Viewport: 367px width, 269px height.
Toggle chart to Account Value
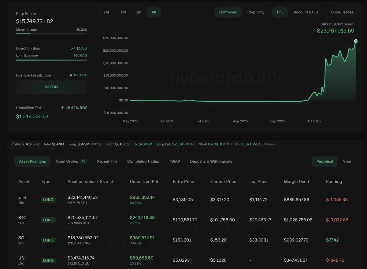(306, 12)
